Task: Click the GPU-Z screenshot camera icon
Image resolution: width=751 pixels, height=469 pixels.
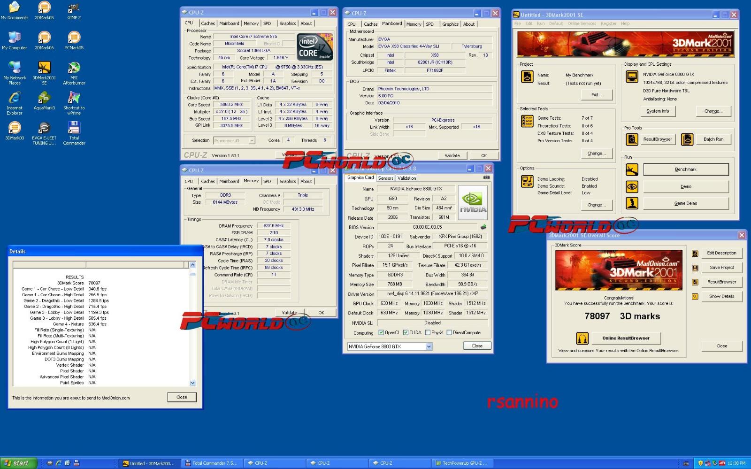Action: [486, 177]
